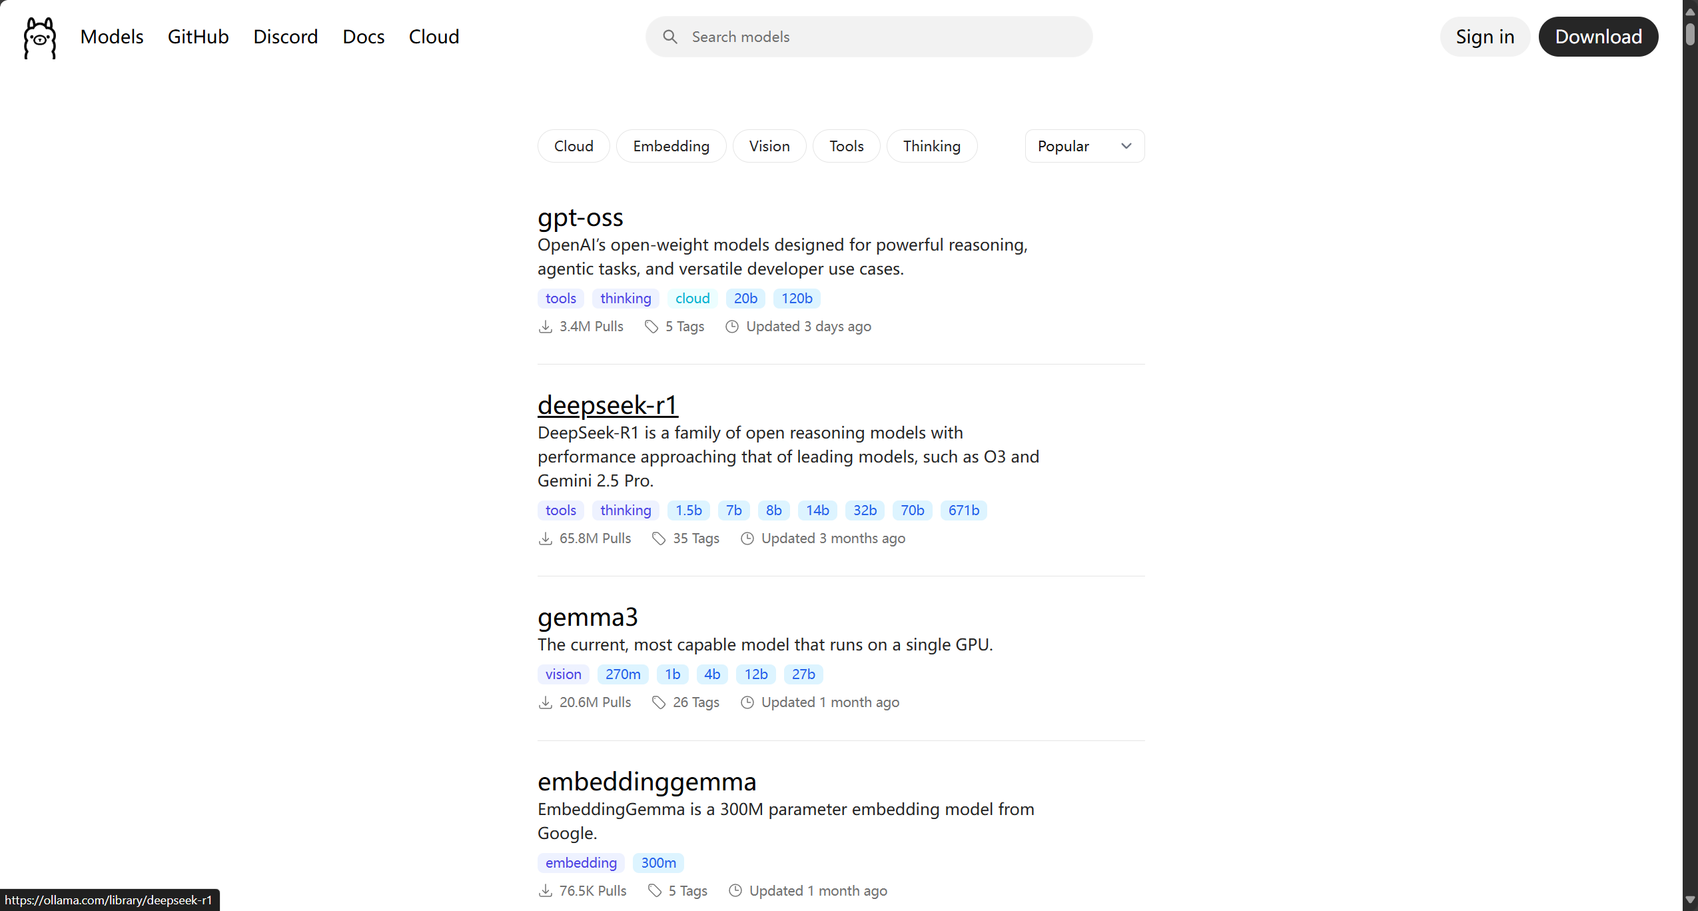Click the vertical scrollbar down arrow

click(x=1690, y=900)
